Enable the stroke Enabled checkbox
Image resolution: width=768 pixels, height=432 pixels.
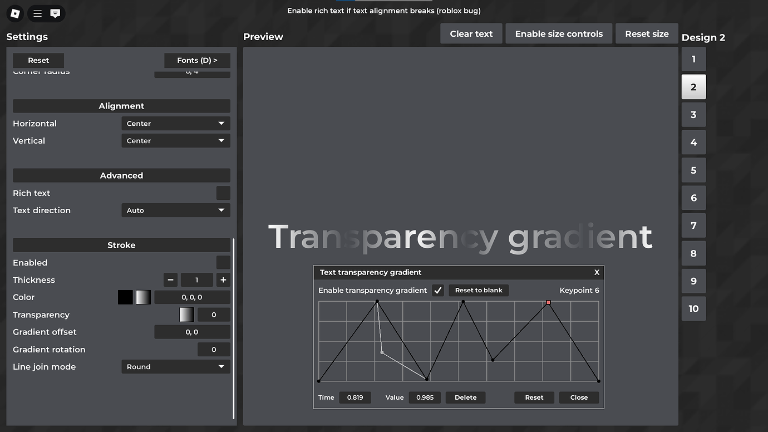click(223, 262)
